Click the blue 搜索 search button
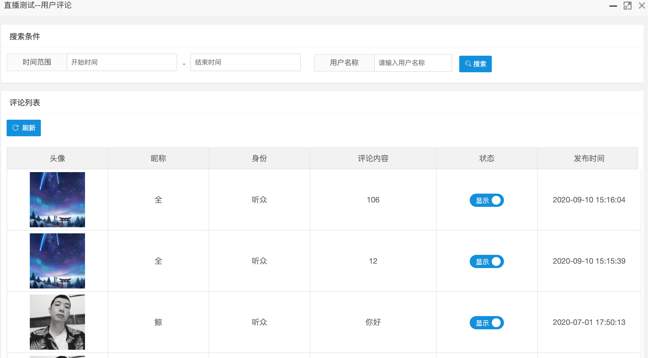 (475, 64)
